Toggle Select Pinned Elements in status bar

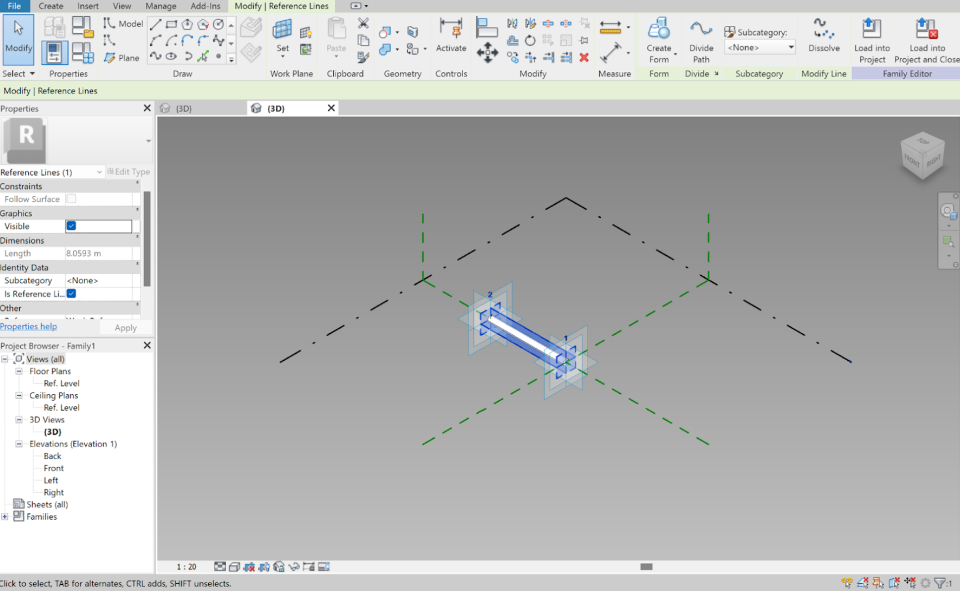[878, 583]
